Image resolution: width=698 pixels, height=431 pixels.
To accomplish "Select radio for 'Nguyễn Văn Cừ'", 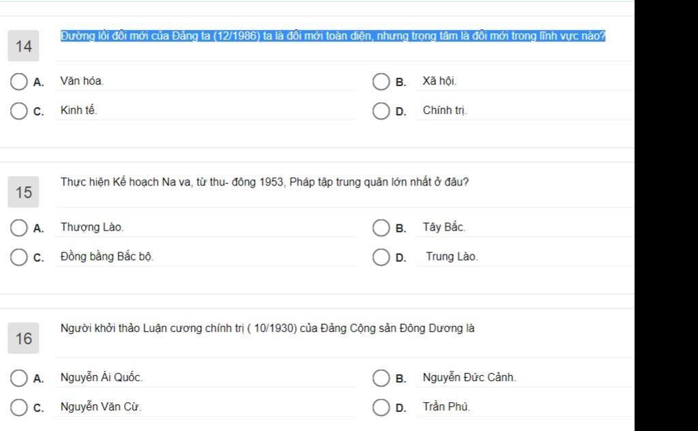I will [x=19, y=408].
